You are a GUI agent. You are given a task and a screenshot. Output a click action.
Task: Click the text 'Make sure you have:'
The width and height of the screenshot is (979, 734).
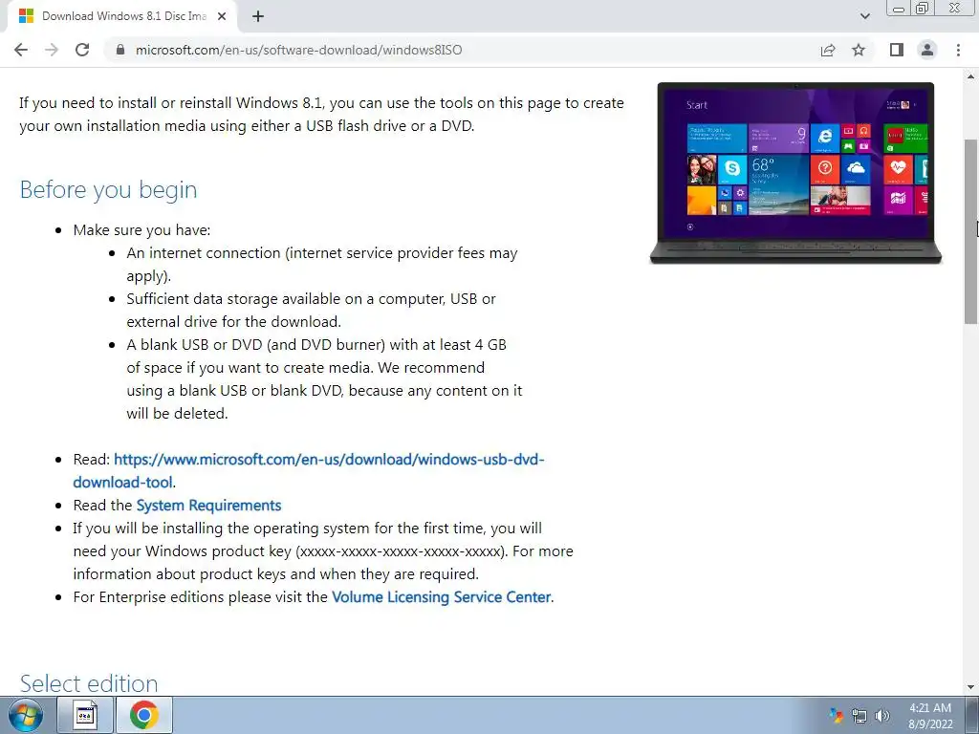tap(141, 229)
